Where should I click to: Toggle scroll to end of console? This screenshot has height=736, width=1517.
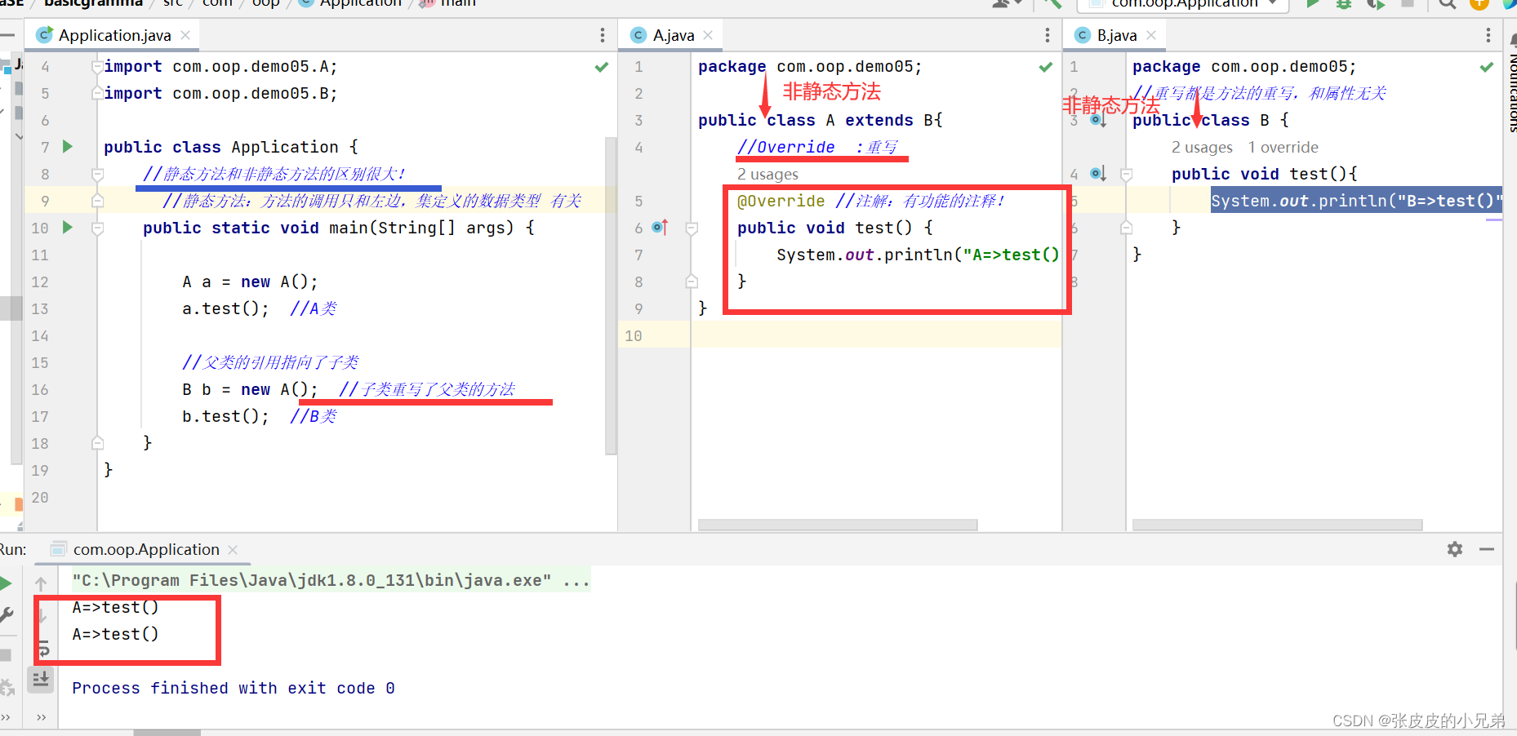pos(41,678)
